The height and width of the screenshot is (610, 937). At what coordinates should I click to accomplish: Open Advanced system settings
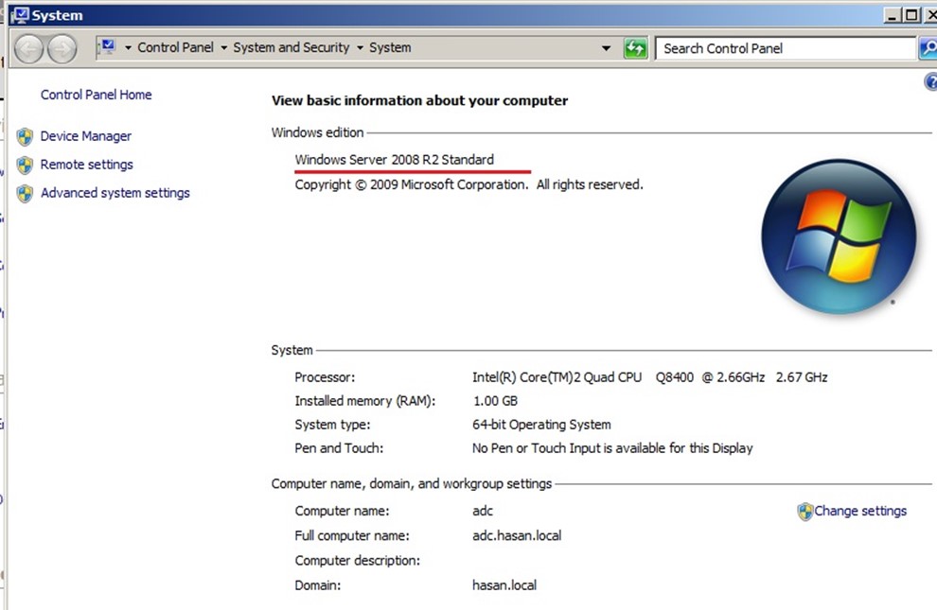pyautogui.click(x=115, y=193)
